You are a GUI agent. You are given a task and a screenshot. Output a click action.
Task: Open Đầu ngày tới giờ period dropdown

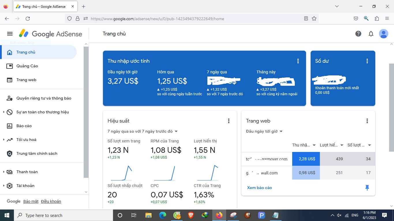click(x=264, y=131)
